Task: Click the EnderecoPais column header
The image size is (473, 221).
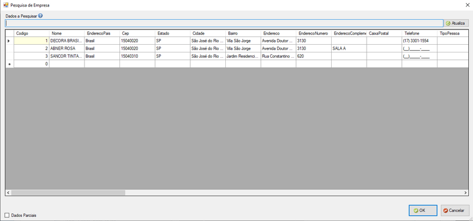Action: (x=102, y=34)
